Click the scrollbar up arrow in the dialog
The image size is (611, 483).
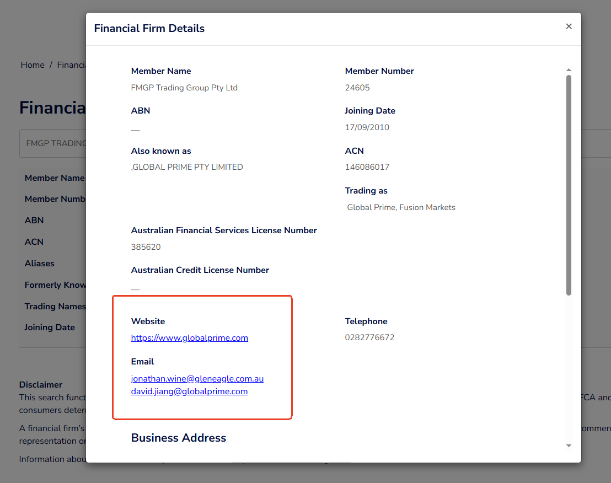point(569,69)
